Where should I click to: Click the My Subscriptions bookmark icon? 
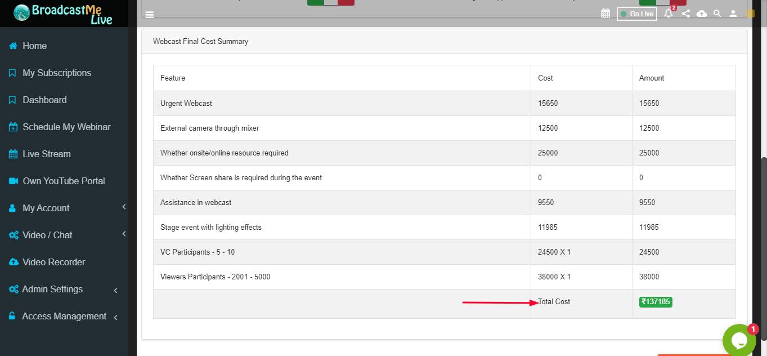[x=12, y=73]
